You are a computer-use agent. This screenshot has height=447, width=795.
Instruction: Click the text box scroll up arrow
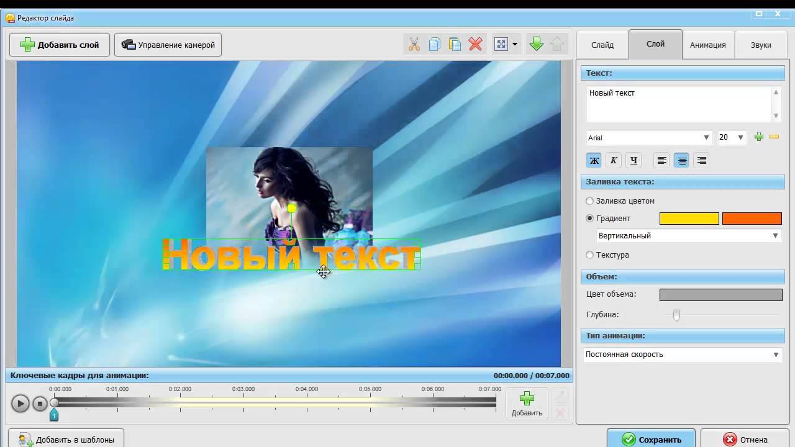click(776, 93)
